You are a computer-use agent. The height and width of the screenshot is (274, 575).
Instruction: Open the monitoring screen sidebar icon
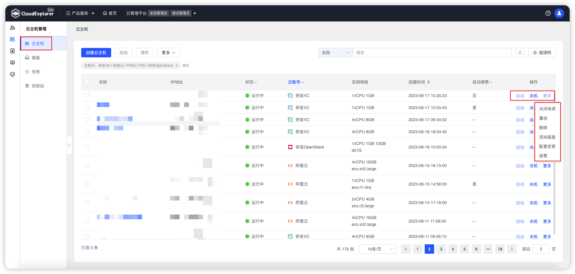point(12,63)
